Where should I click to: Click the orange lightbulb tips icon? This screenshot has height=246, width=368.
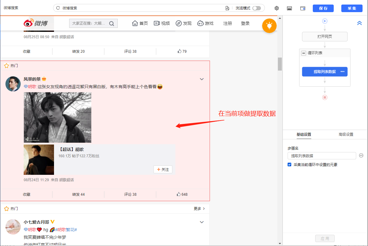tap(269, 26)
